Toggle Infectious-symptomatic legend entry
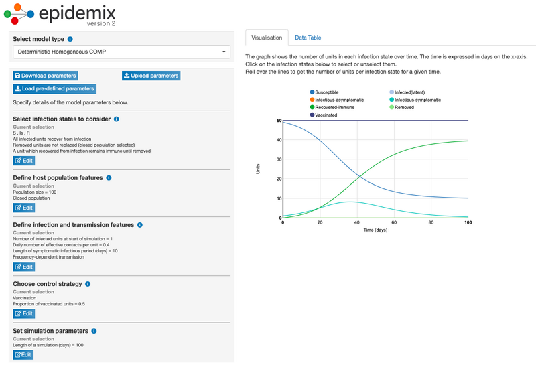 pyautogui.click(x=417, y=100)
